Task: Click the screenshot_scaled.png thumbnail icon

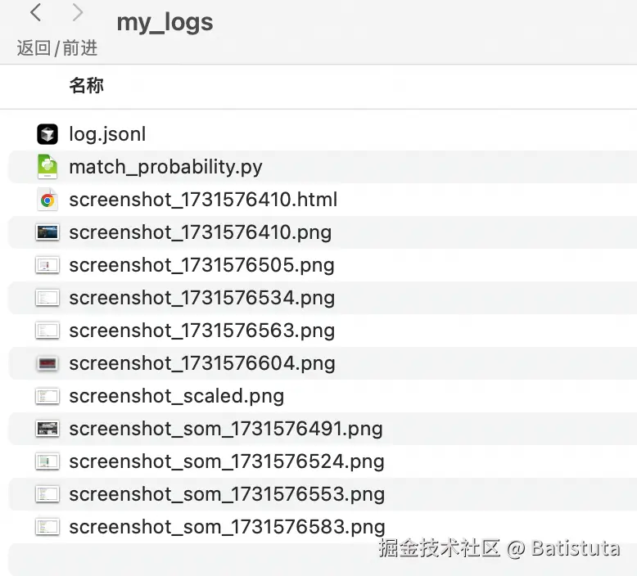Action: (x=47, y=396)
